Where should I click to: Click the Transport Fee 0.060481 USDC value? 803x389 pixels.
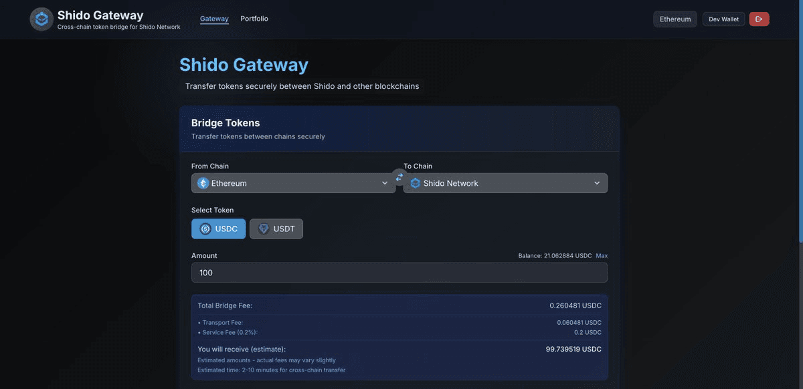[579, 323]
